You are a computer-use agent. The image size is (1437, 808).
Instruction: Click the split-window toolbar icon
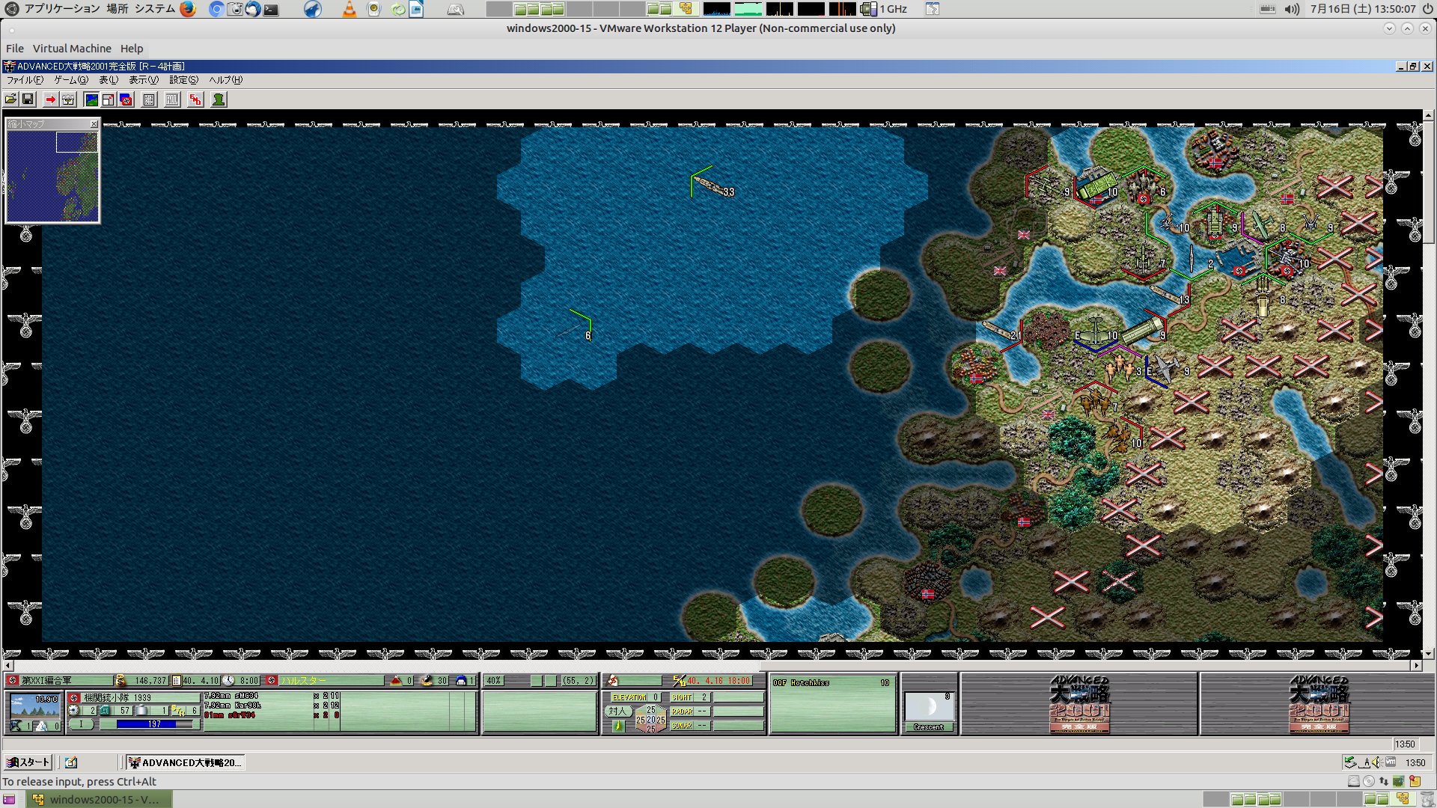[x=109, y=100]
